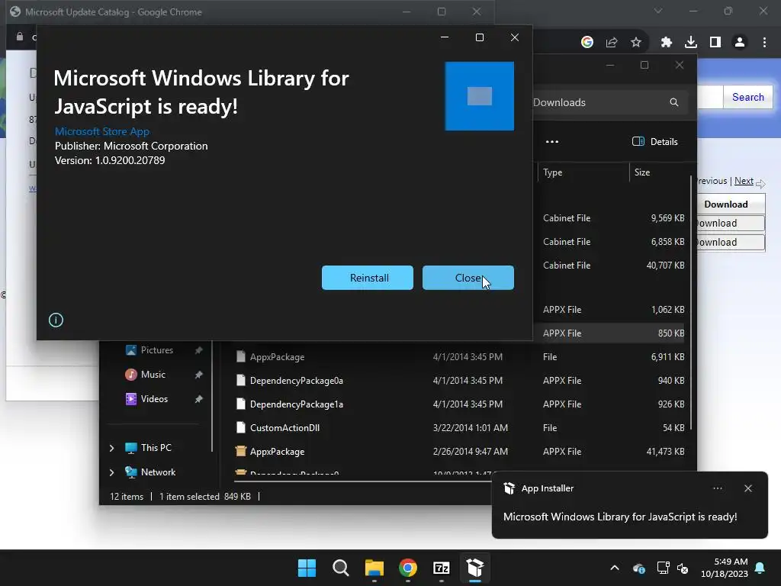Click the blue app logo tile

480,96
